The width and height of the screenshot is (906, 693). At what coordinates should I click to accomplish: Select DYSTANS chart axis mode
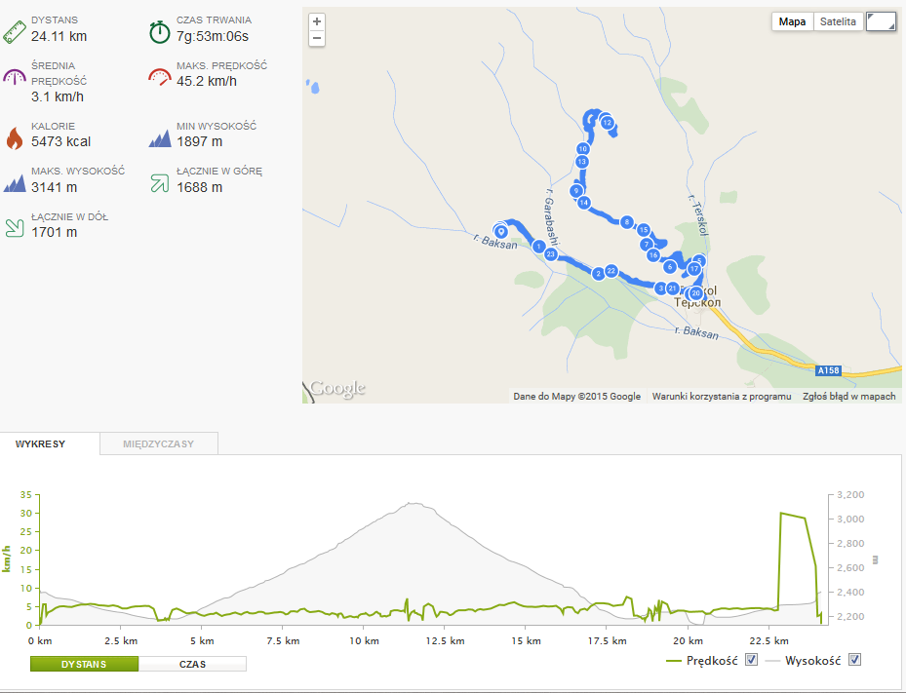(x=85, y=664)
